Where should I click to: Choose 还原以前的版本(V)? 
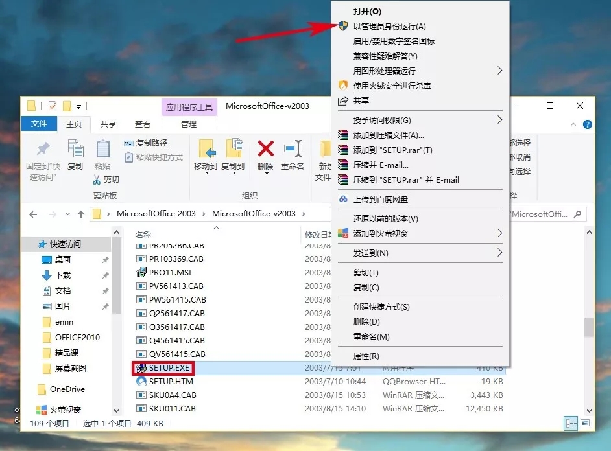coord(385,218)
